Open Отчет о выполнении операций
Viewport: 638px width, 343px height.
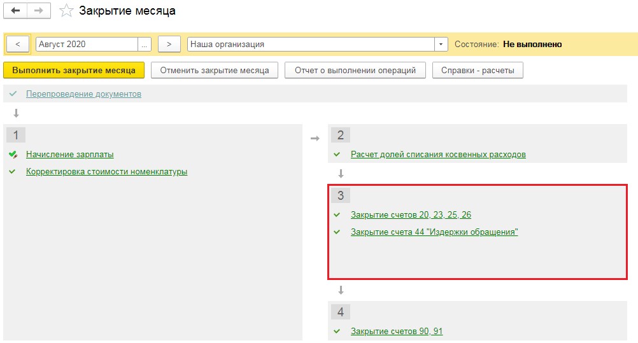tap(355, 70)
